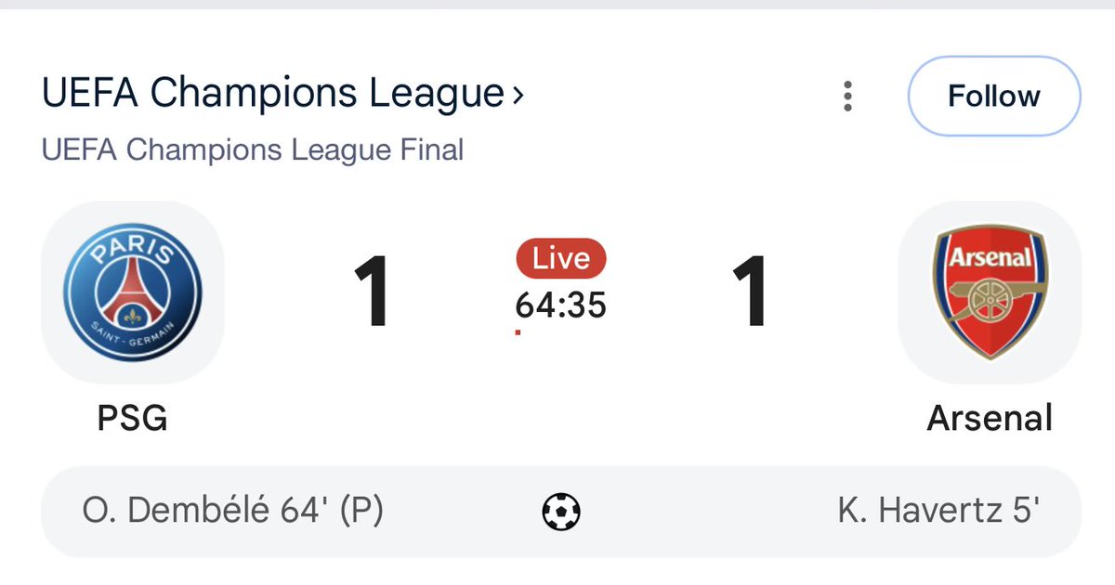This screenshot has height=585, width=1115.
Task: Open the three-dot more options menu
Action: [x=847, y=96]
